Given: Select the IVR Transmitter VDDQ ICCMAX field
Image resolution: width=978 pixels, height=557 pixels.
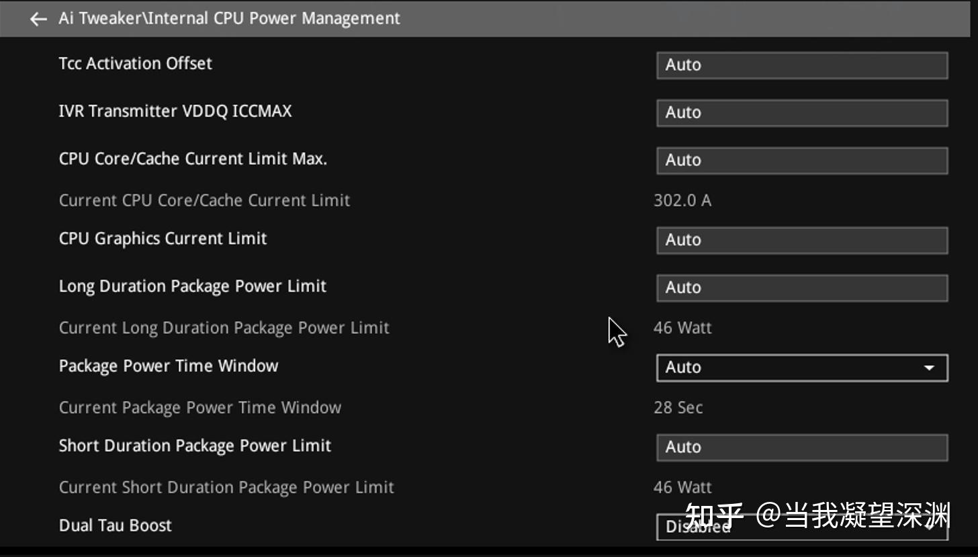Looking at the screenshot, I should click(x=802, y=113).
